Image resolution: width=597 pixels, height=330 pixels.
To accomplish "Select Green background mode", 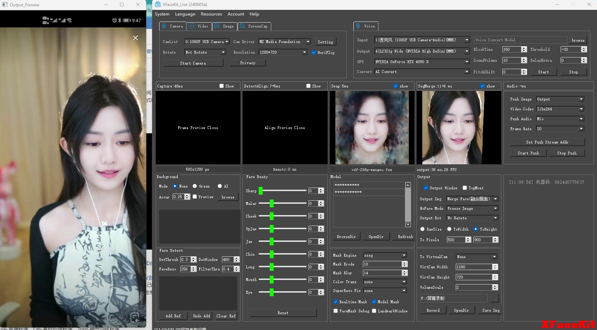I will tap(195, 186).
